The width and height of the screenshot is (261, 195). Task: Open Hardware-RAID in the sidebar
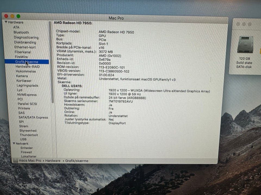click(28, 67)
